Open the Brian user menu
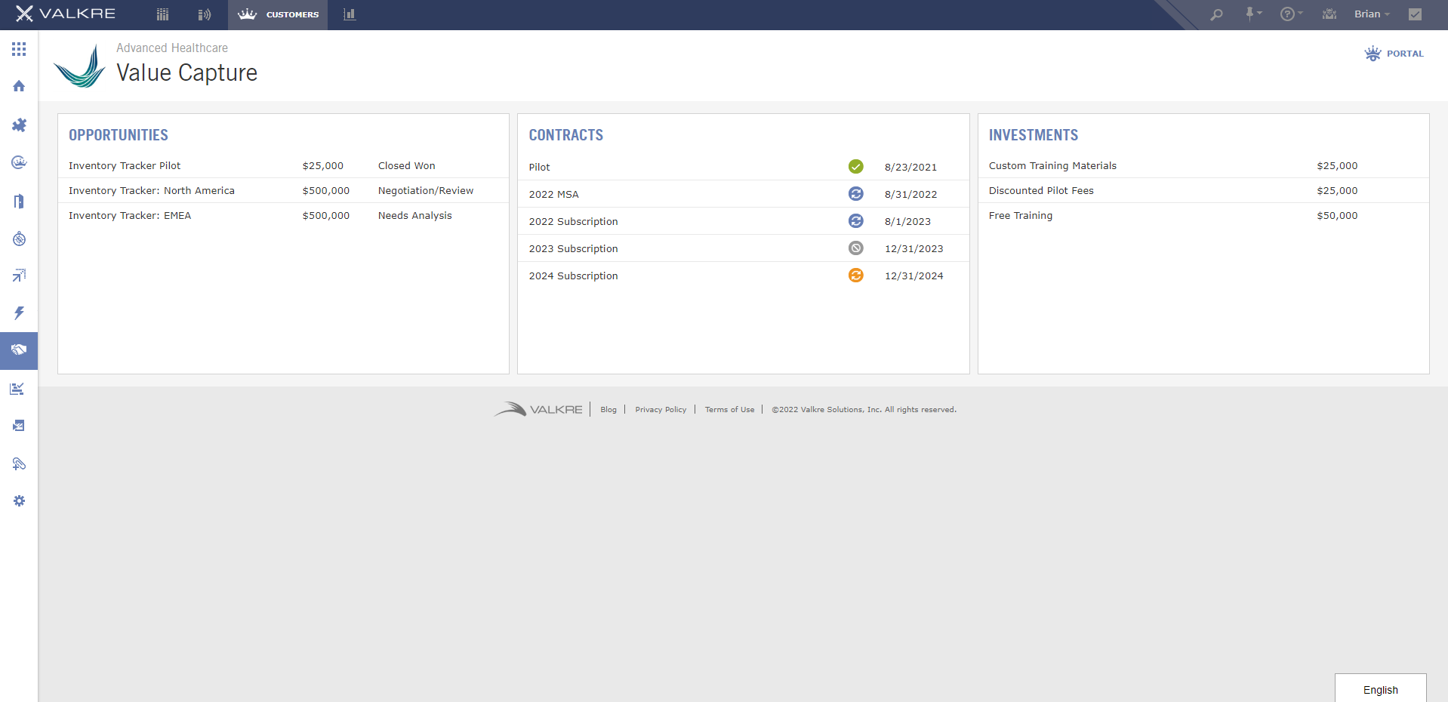 1372,14
